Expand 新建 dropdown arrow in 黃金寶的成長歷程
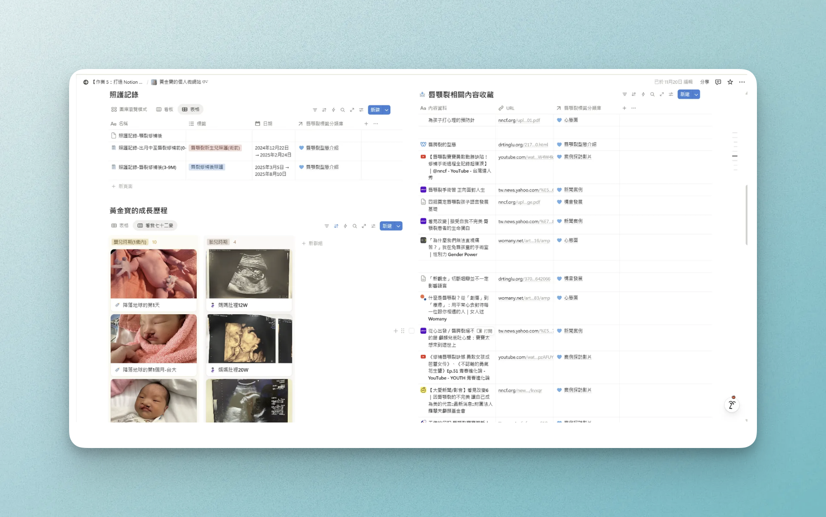Image resolution: width=826 pixels, height=517 pixels. point(399,226)
